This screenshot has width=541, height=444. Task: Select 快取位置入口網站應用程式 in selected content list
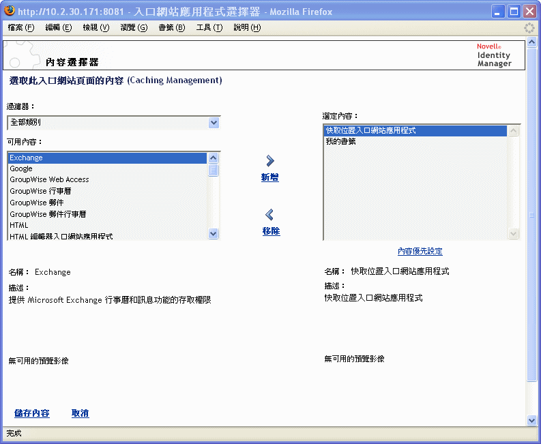tap(415, 130)
